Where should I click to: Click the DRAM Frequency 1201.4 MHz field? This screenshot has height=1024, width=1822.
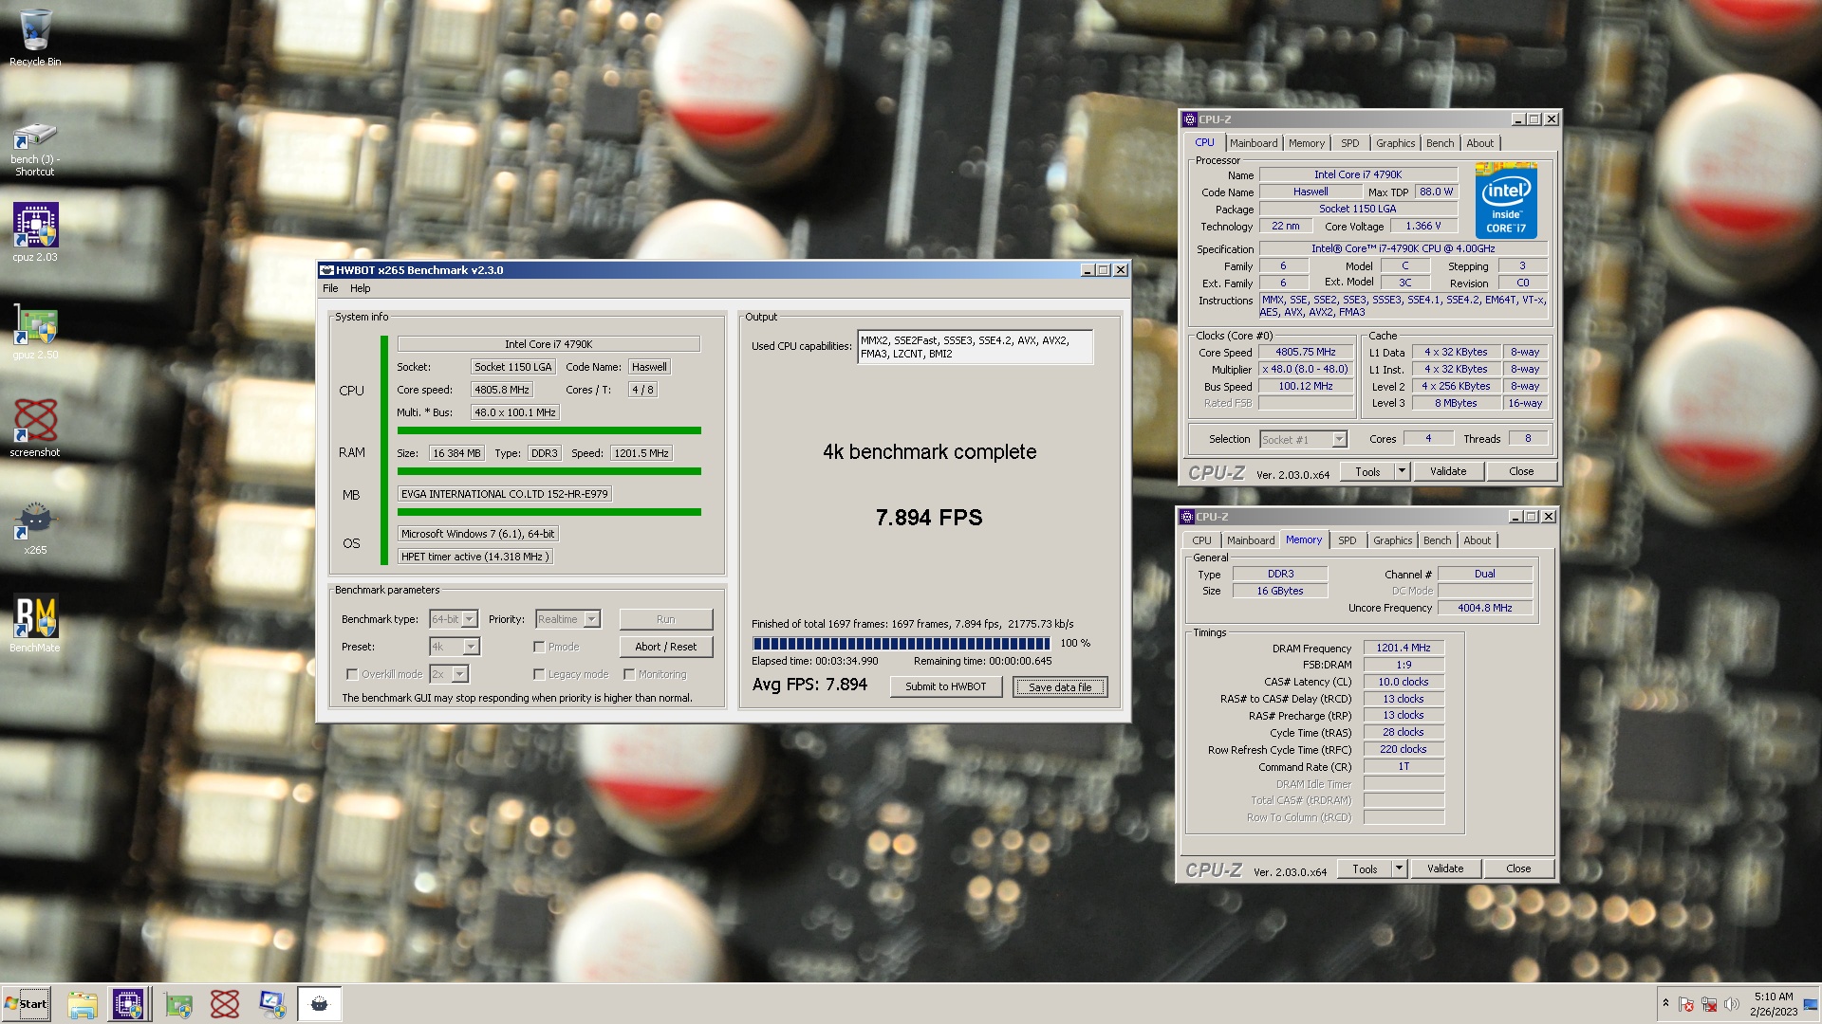(1404, 648)
